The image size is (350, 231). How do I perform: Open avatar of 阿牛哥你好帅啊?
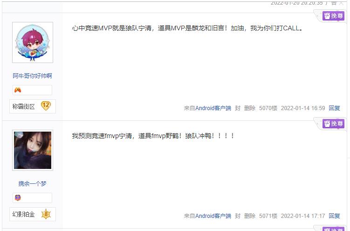click(33, 42)
